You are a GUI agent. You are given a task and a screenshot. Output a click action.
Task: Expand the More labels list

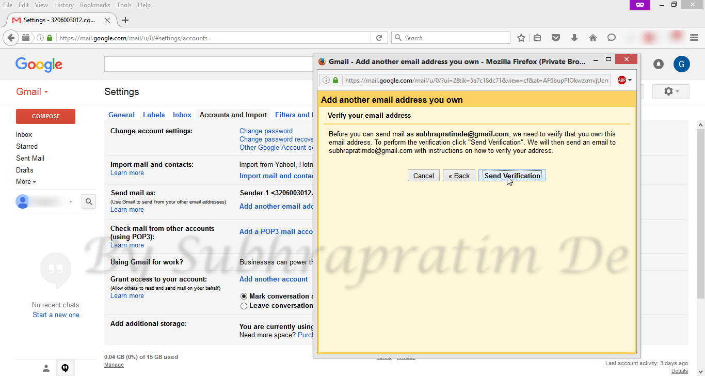click(26, 181)
